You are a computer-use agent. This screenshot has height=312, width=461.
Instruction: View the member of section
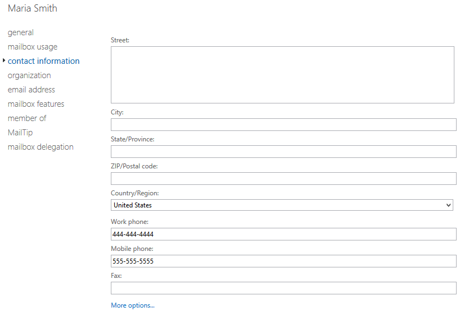click(27, 118)
